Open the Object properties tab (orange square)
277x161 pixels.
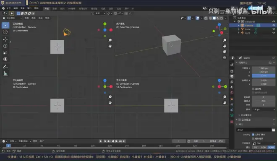[x=232, y=99]
